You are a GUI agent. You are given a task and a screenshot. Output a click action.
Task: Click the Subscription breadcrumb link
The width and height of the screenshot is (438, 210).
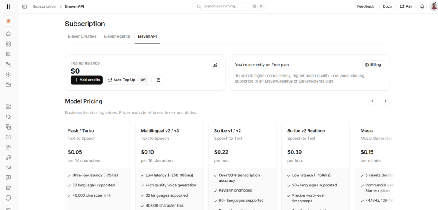click(x=44, y=6)
